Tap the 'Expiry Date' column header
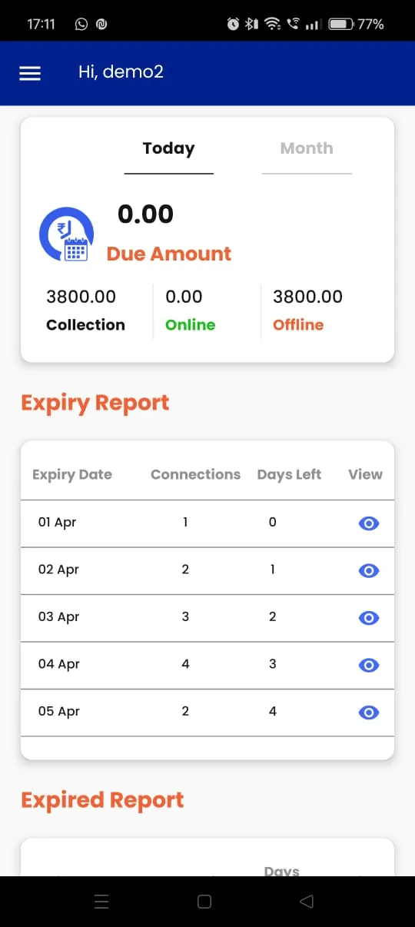The width and height of the screenshot is (415, 927). click(x=72, y=474)
